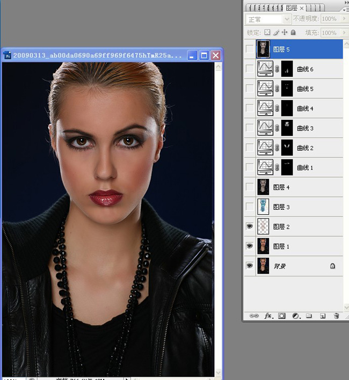
Task: Select the 图层 layers panel tab
Action: [x=294, y=8]
